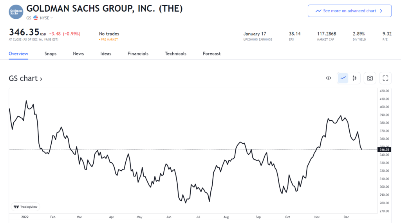Open the GS chart heading link
Image resolution: width=401 pixels, height=223 pixels.
(25, 78)
